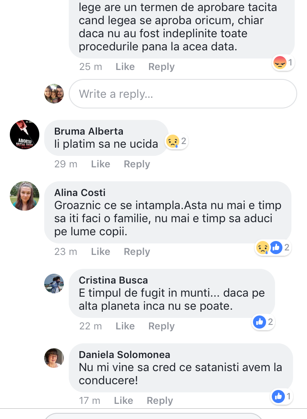The height and width of the screenshot is (419, 307).
Task: Click the Write a reply field
Action: click(183, 94)
